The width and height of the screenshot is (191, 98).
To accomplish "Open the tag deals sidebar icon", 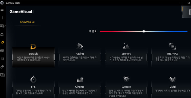I will coord(2,67).
